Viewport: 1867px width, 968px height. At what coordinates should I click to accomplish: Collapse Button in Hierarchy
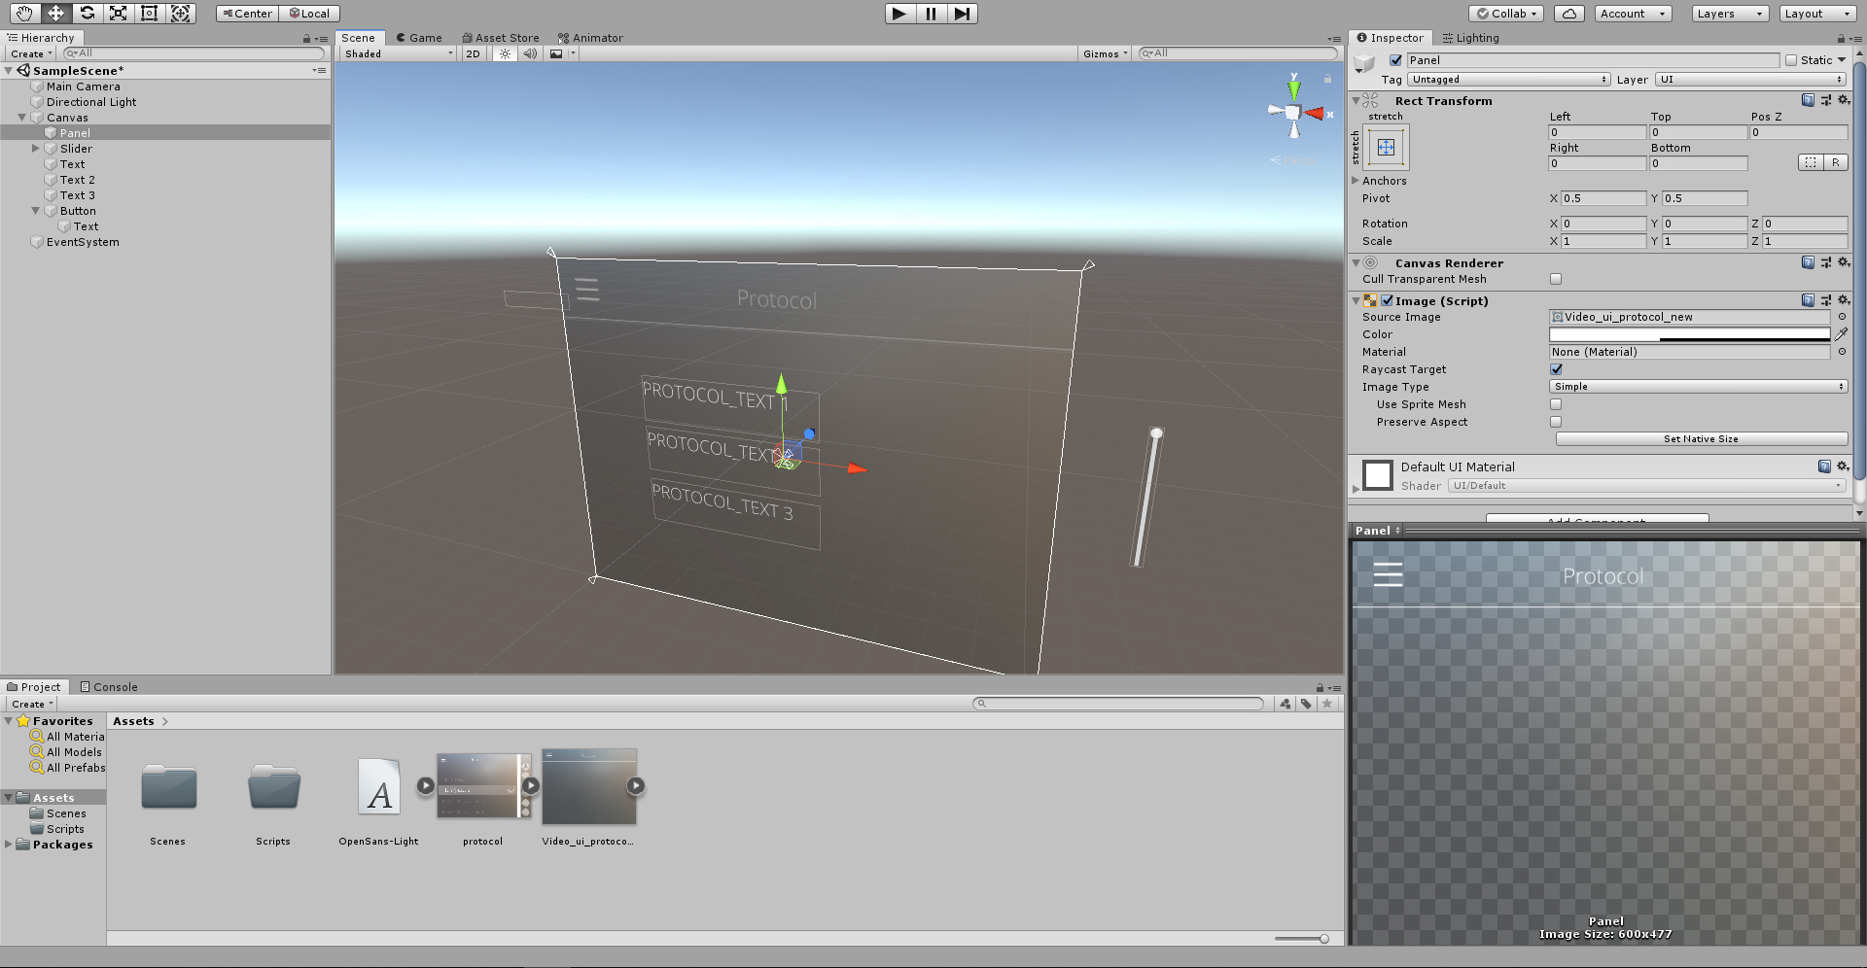coord(36,211)
